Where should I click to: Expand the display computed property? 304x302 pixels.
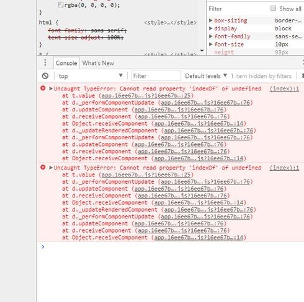[211, 28]
